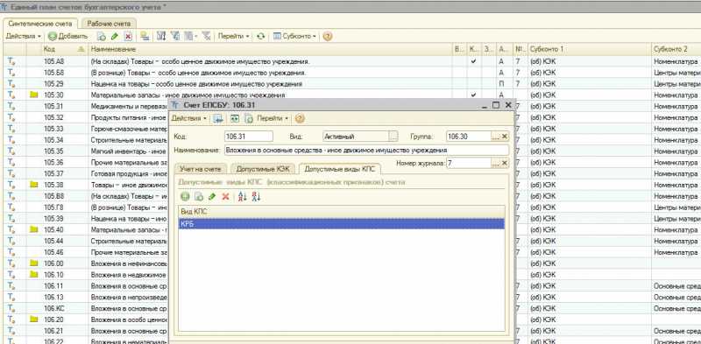The height and width of the screenshot is (344, 701).
Task: Click the move-to-group icon in main toolbar
Action: pyautogui.click(x=145, y=36)
